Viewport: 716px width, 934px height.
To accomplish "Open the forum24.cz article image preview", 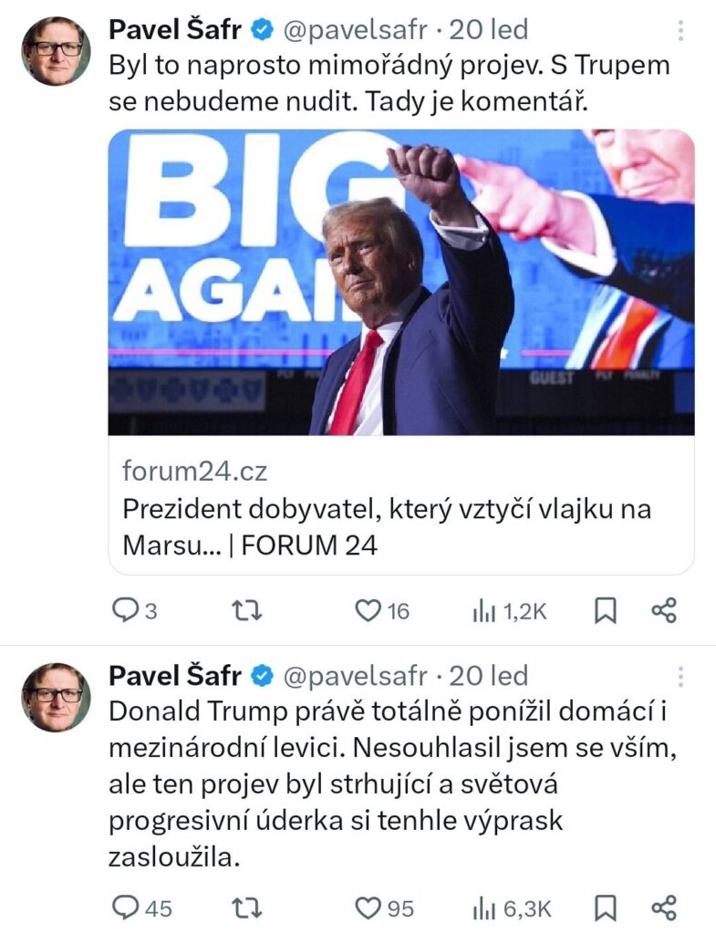I will 401,282.
